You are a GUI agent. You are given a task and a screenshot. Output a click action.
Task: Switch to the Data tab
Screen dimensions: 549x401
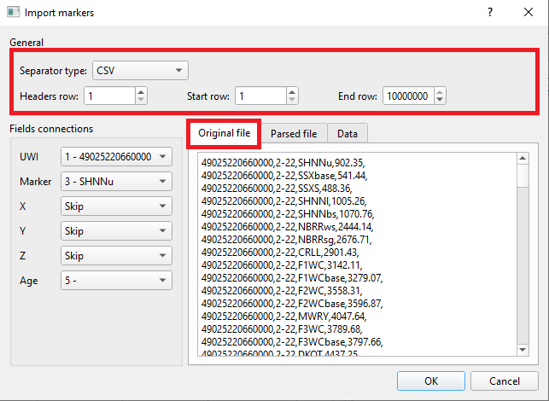pyautogui.click(x=347, y=134)
